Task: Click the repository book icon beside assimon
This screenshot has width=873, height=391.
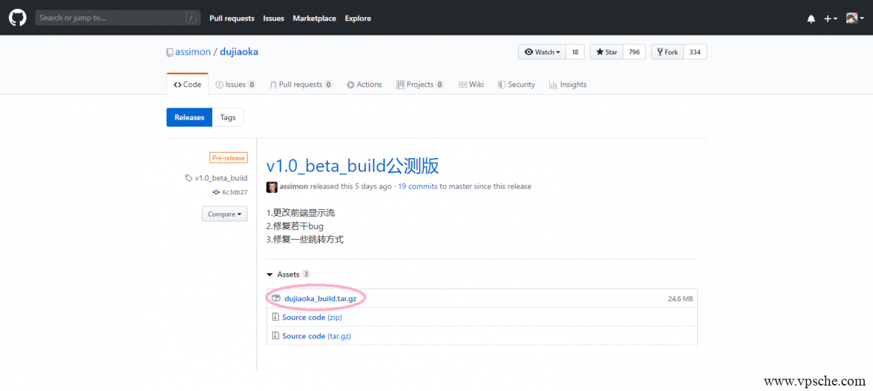Action: point(170,52)
